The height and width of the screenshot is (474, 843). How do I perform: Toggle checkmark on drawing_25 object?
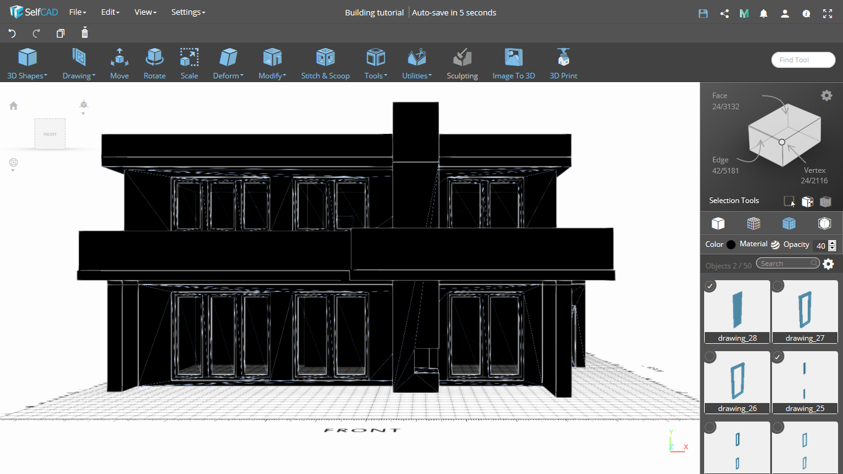point(778,357)
